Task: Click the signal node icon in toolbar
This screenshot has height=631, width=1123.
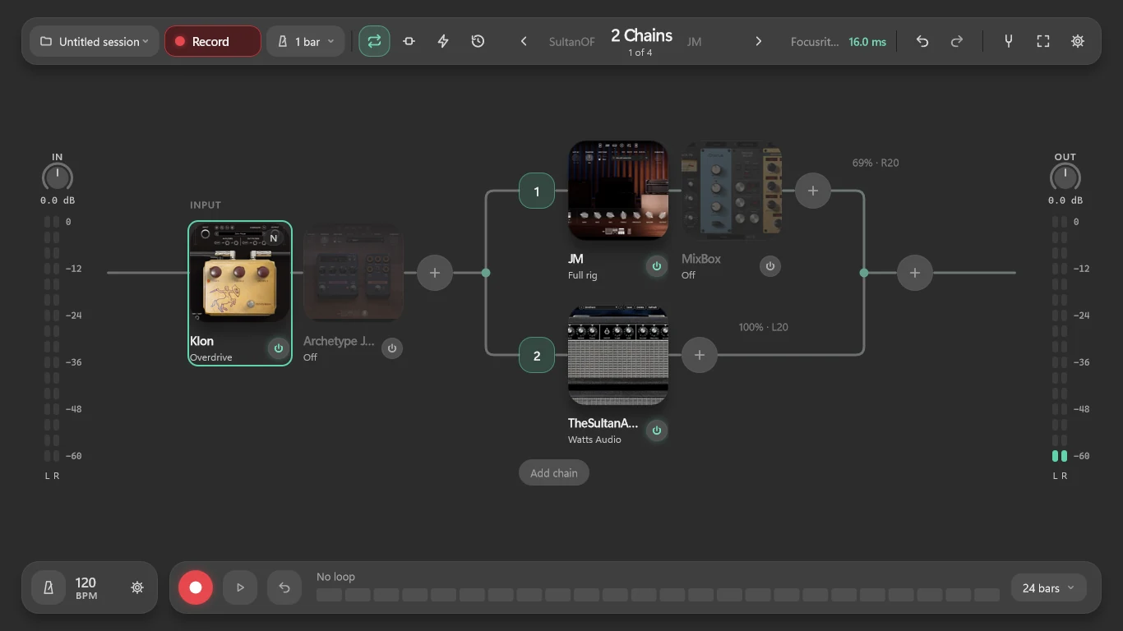Action: [409, 41]
